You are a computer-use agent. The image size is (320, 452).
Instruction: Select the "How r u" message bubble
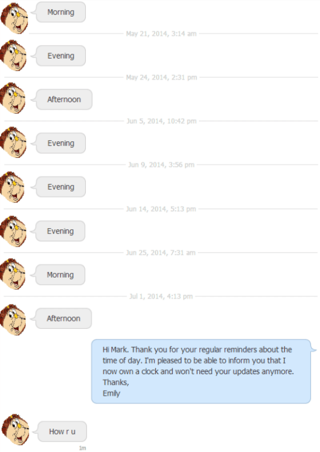coord(62,432)
